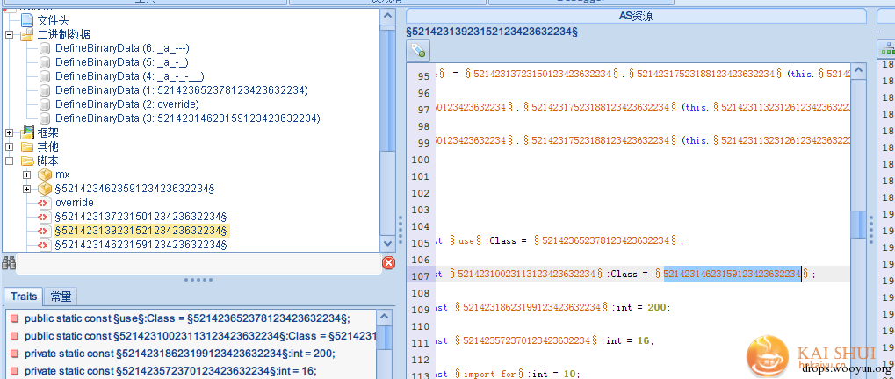The width and height of the screenshot is (895, 379).
Task: Click the add-tag icon above code editor
Action: point(418,51)
